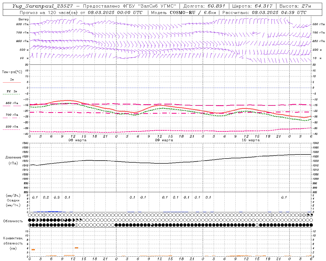Screen dimensions: 326x261
Task: Click the 'Td 2м' dew point legend entry
Action: pyautogui.click(x=12, y=91)
